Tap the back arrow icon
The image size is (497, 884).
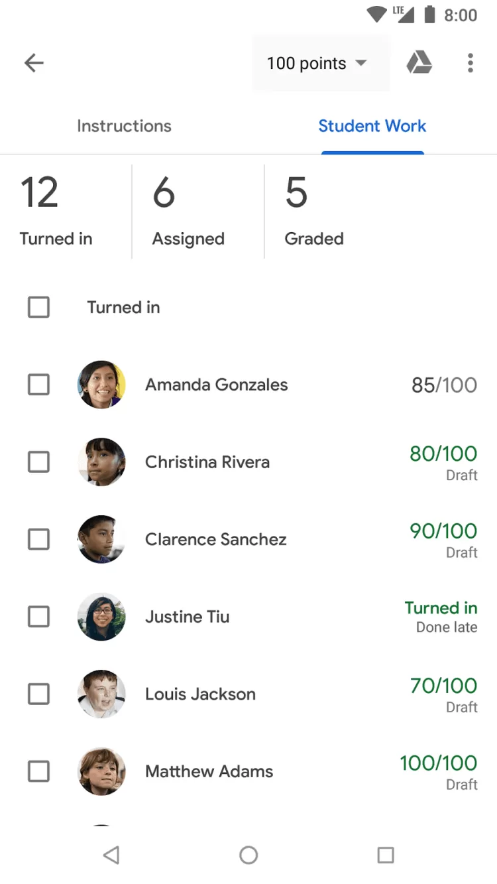tap(34, 63)
